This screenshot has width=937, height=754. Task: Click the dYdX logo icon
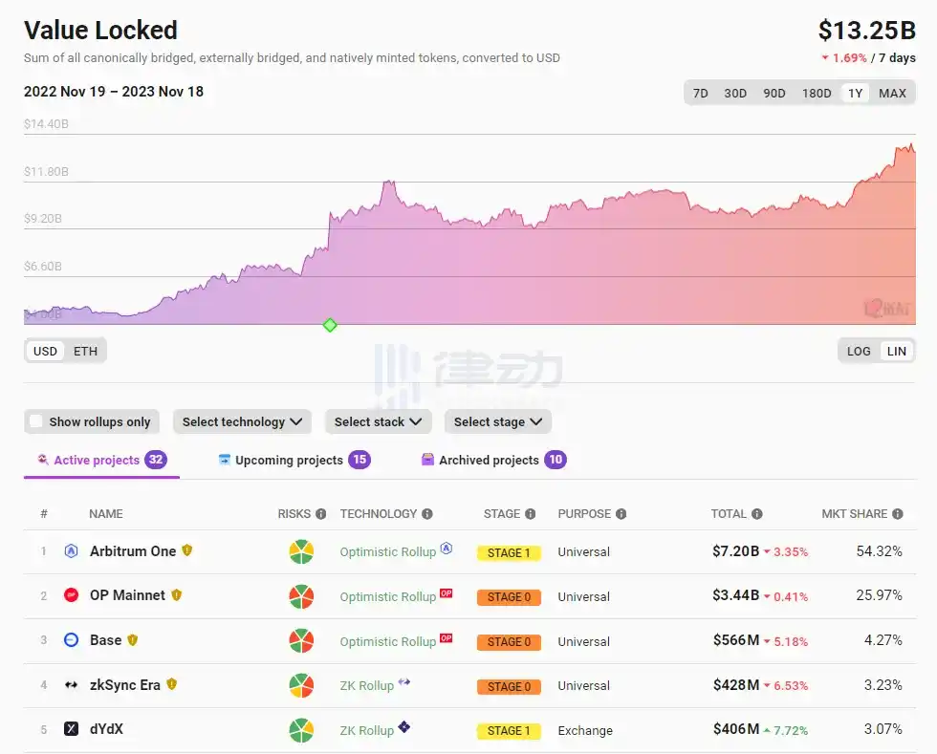(x=71, y=729)
